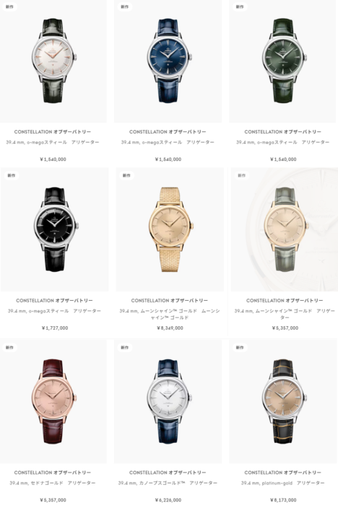Click the ¥8,173,000 Constellation product title
The width and height of the screenshot is (338, 505).
[283, 473]
